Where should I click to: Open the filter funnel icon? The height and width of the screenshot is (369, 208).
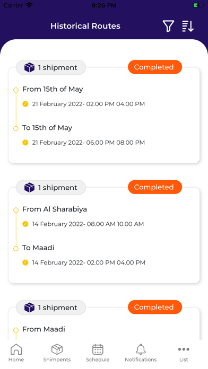tap(168, 26)
